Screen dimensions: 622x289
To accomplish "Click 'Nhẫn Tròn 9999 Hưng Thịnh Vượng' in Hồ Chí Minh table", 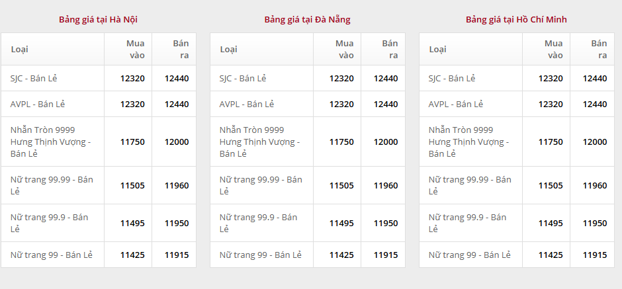I will 469,142.
